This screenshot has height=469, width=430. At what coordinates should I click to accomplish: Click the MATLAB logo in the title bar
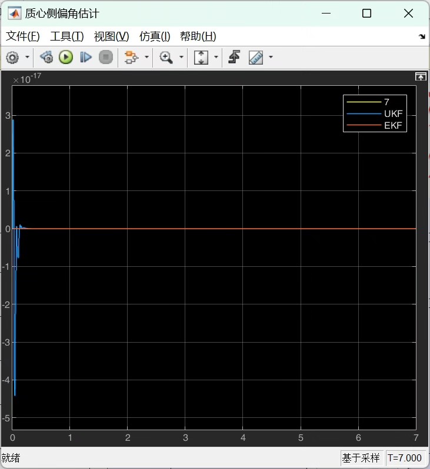tap(14, 14)
